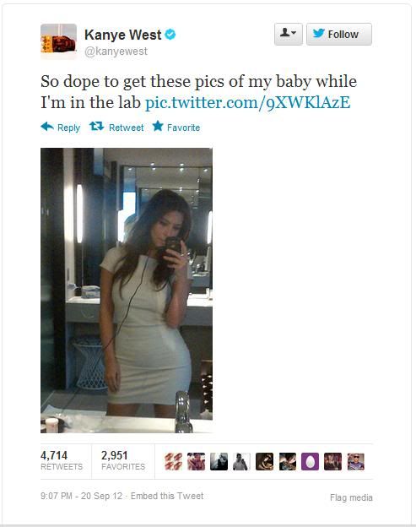This screenshot has height=527, width=416.
Task: Click Flag media
Action: click(x=351, y=497)
